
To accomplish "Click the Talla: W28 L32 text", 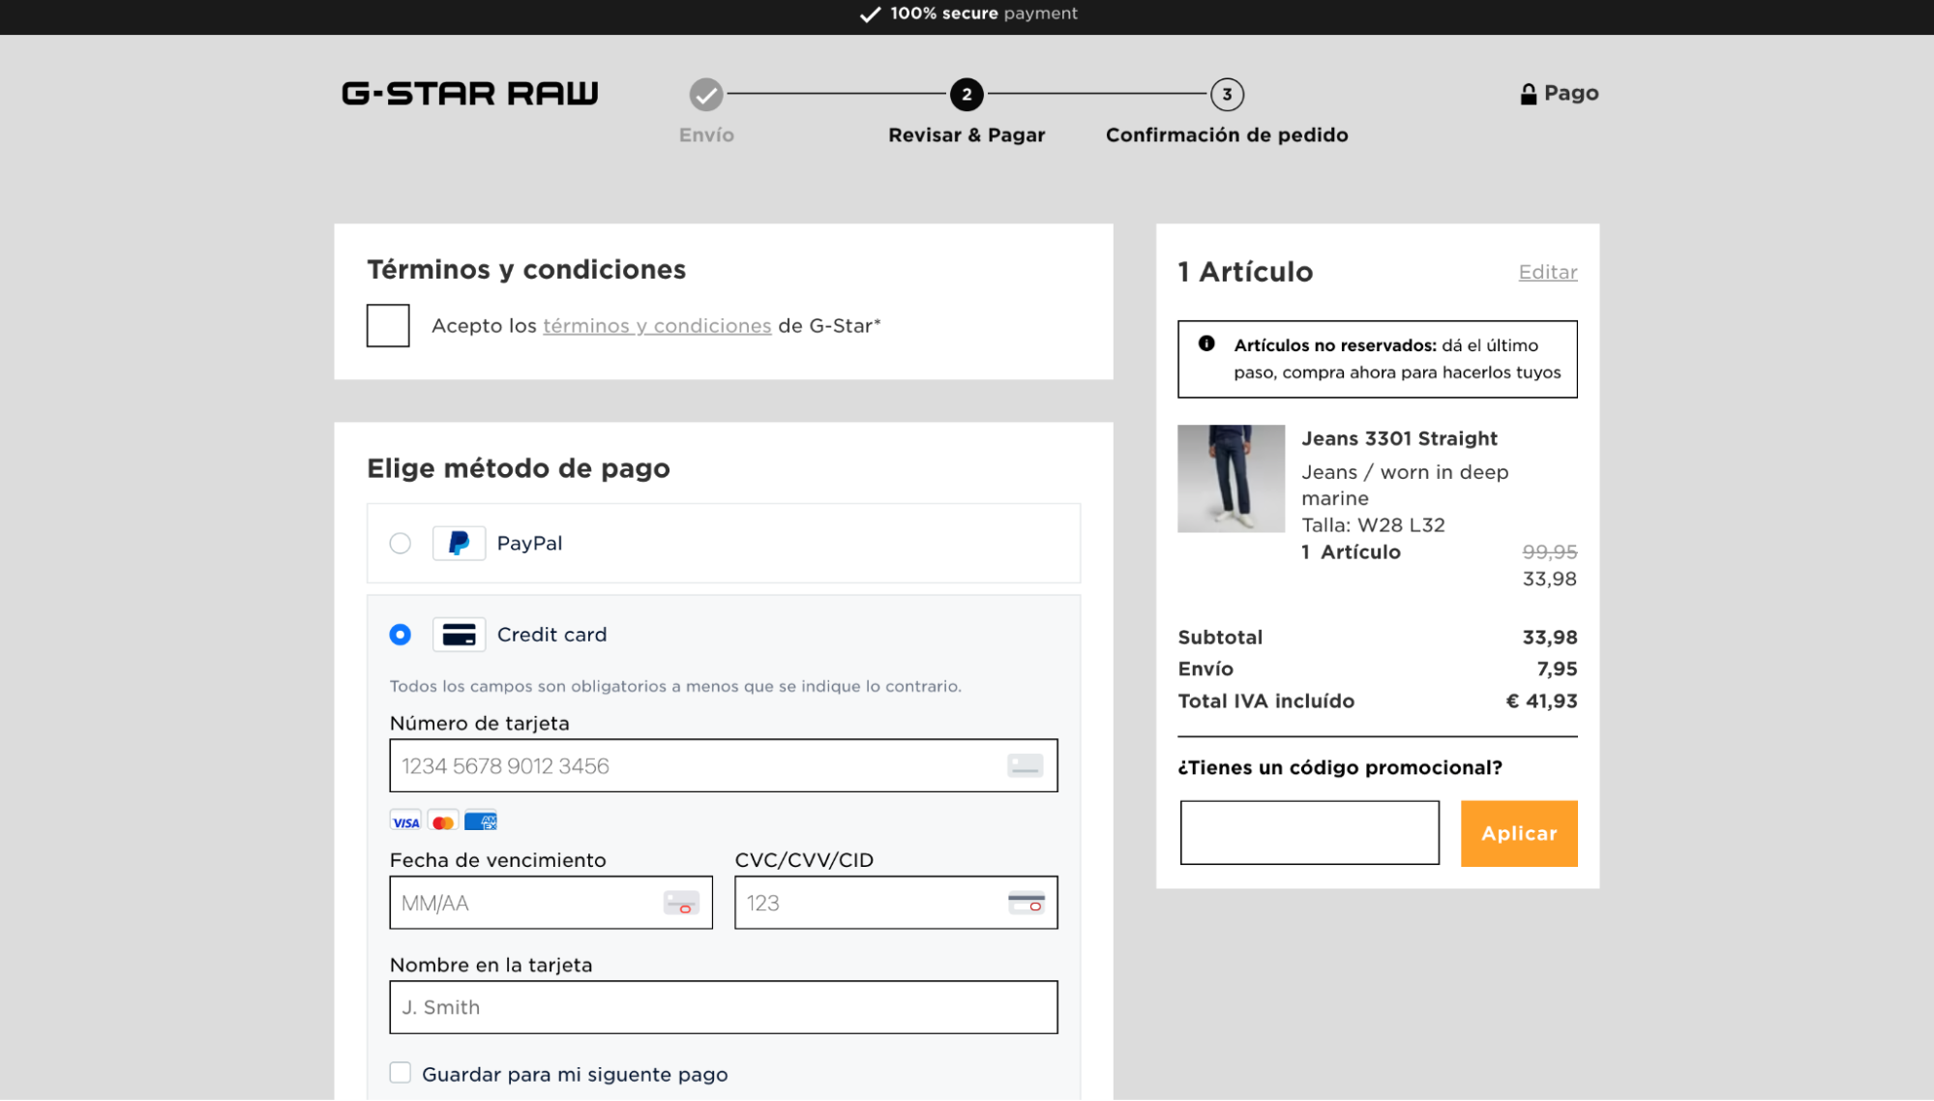I will tap(1373, 525).
